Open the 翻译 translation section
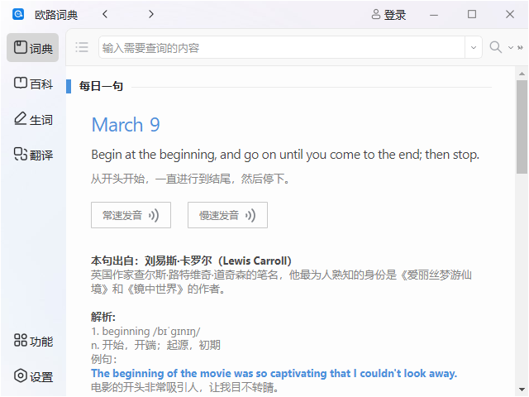 click(33, 155)
